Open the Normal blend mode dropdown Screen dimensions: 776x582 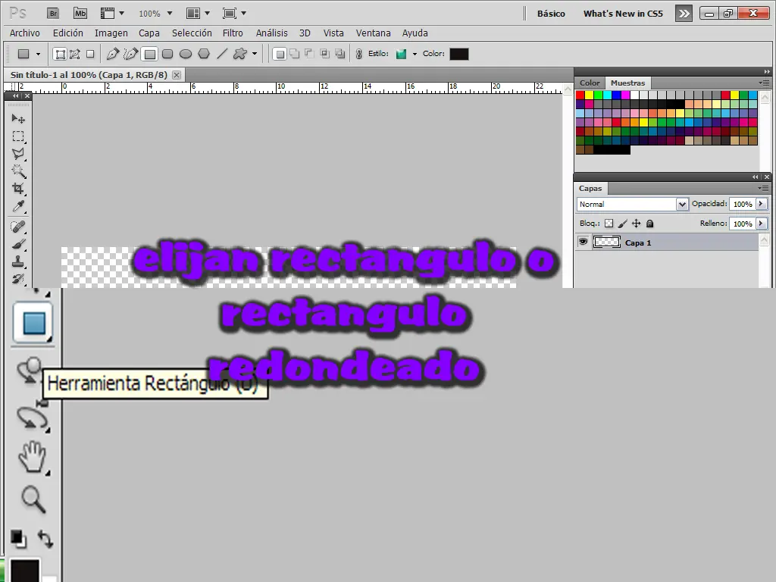click(633, 204)
